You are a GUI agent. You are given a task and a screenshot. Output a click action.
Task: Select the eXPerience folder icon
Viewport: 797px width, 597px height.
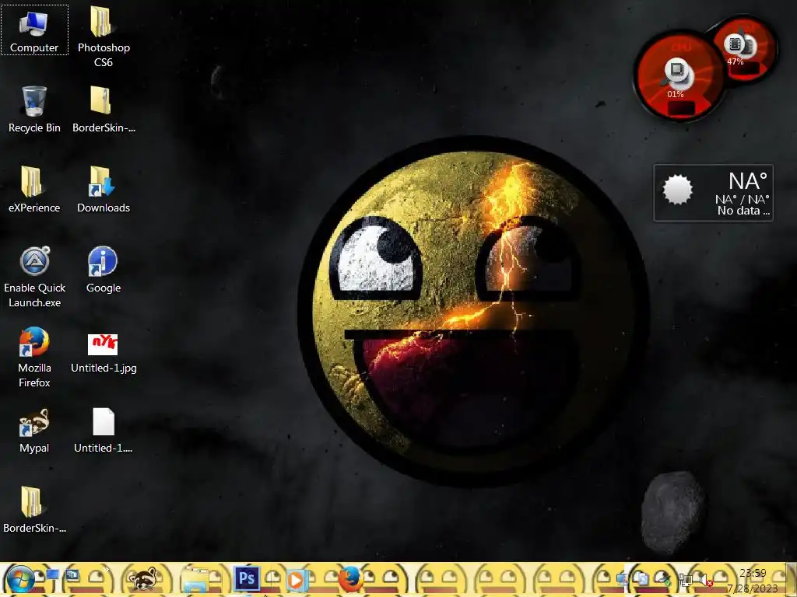[x=34, y=190]
